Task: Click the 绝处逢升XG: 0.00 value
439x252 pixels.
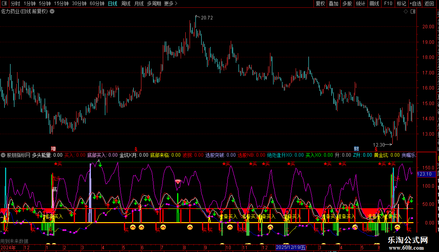Action: (285, 155)
